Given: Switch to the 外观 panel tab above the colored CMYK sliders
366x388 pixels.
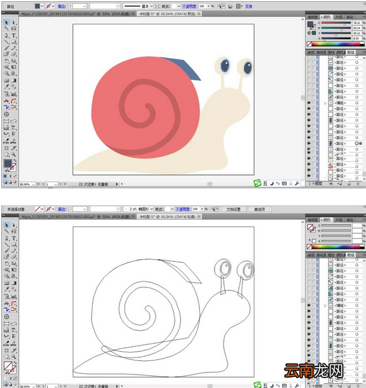Looking at the screenshot, I should pos(339,17).
